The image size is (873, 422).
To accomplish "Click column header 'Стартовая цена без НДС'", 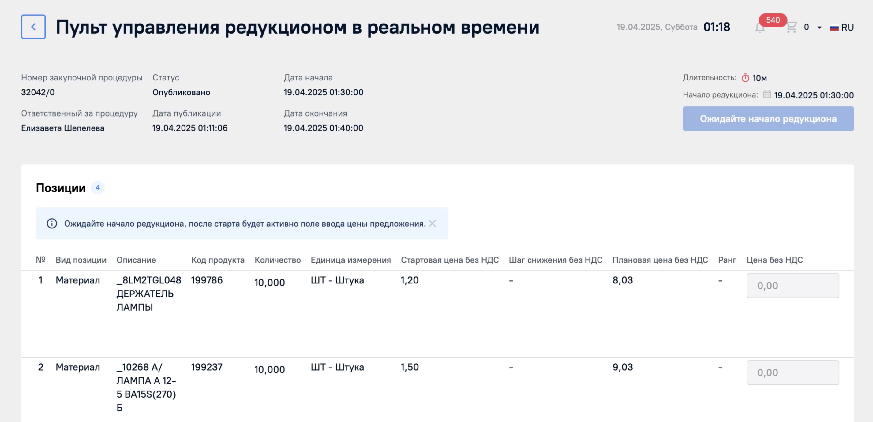I will point(450,260).
